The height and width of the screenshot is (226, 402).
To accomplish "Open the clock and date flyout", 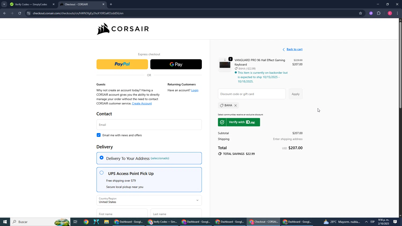I will coord(384,222).
